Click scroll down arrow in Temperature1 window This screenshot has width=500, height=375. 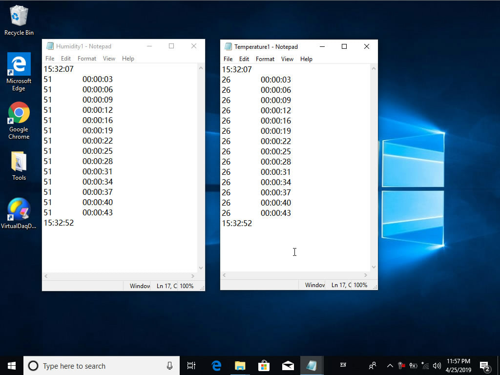click(x=374, y=267)
